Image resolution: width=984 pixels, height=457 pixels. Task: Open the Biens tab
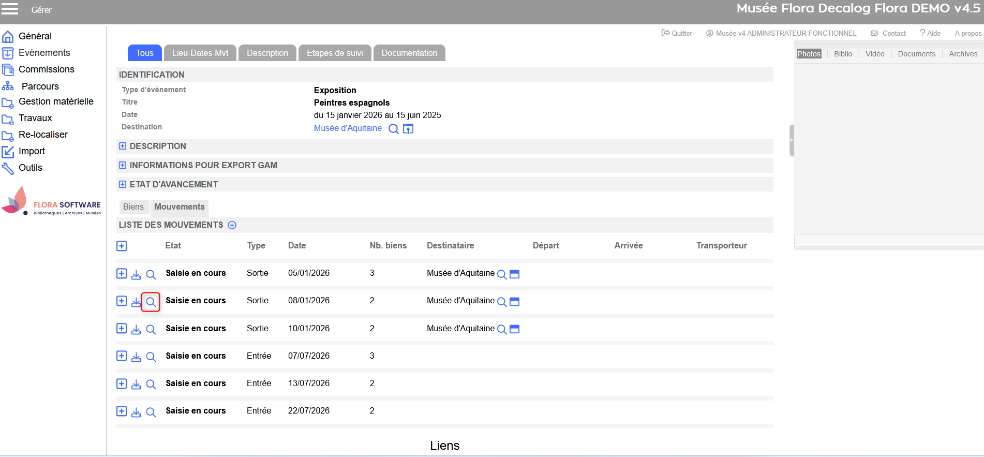133,207
